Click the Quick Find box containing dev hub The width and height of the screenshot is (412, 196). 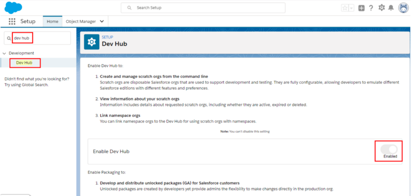pos(37,38)
